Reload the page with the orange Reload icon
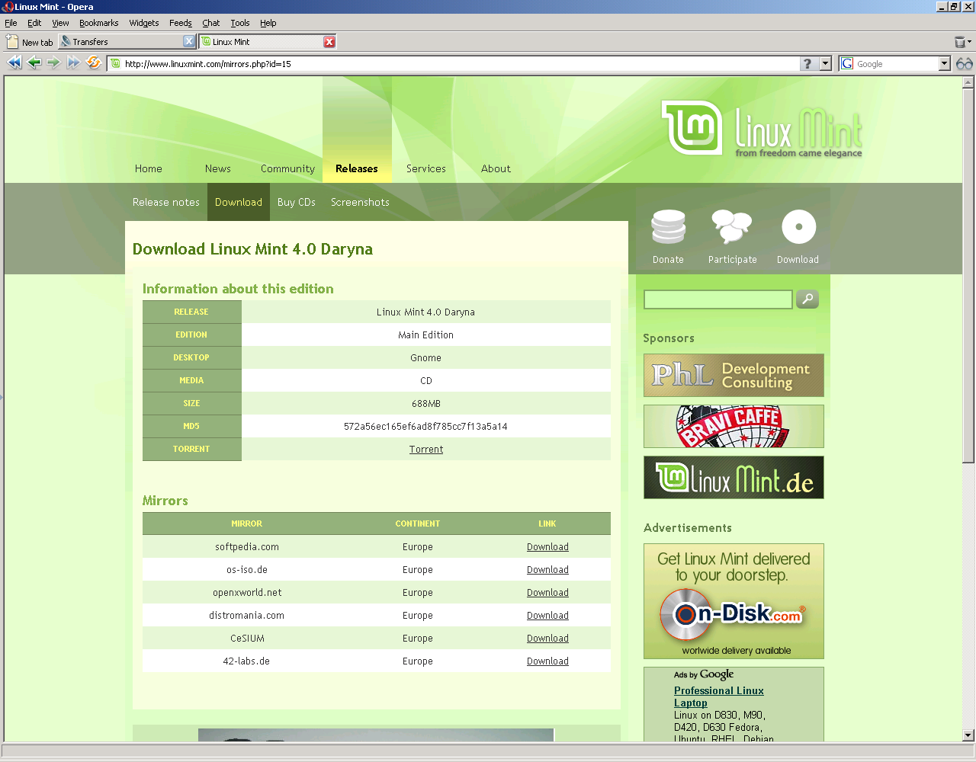The image size is (976, 762). [94, 62]
